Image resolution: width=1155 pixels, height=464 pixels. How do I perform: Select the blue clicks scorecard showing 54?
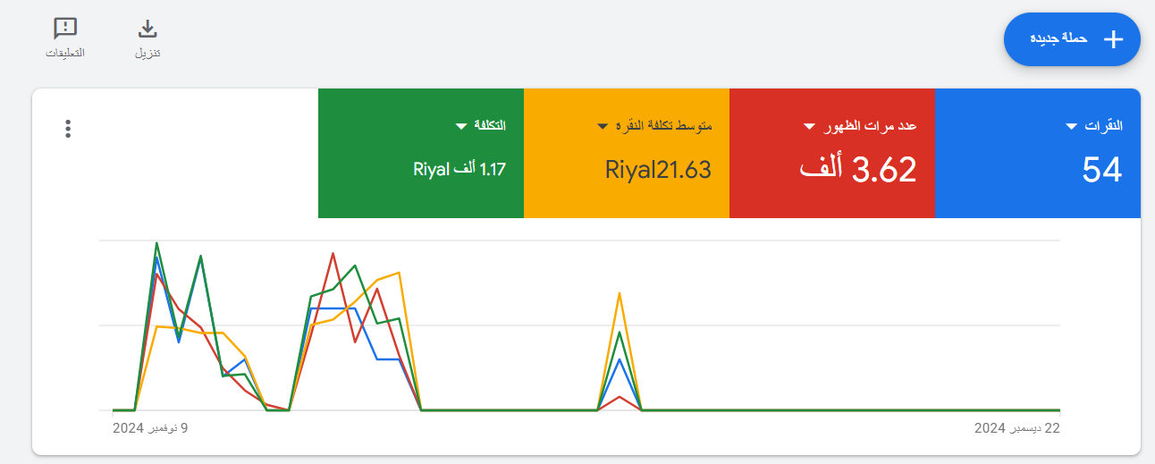coord(1038,153)
